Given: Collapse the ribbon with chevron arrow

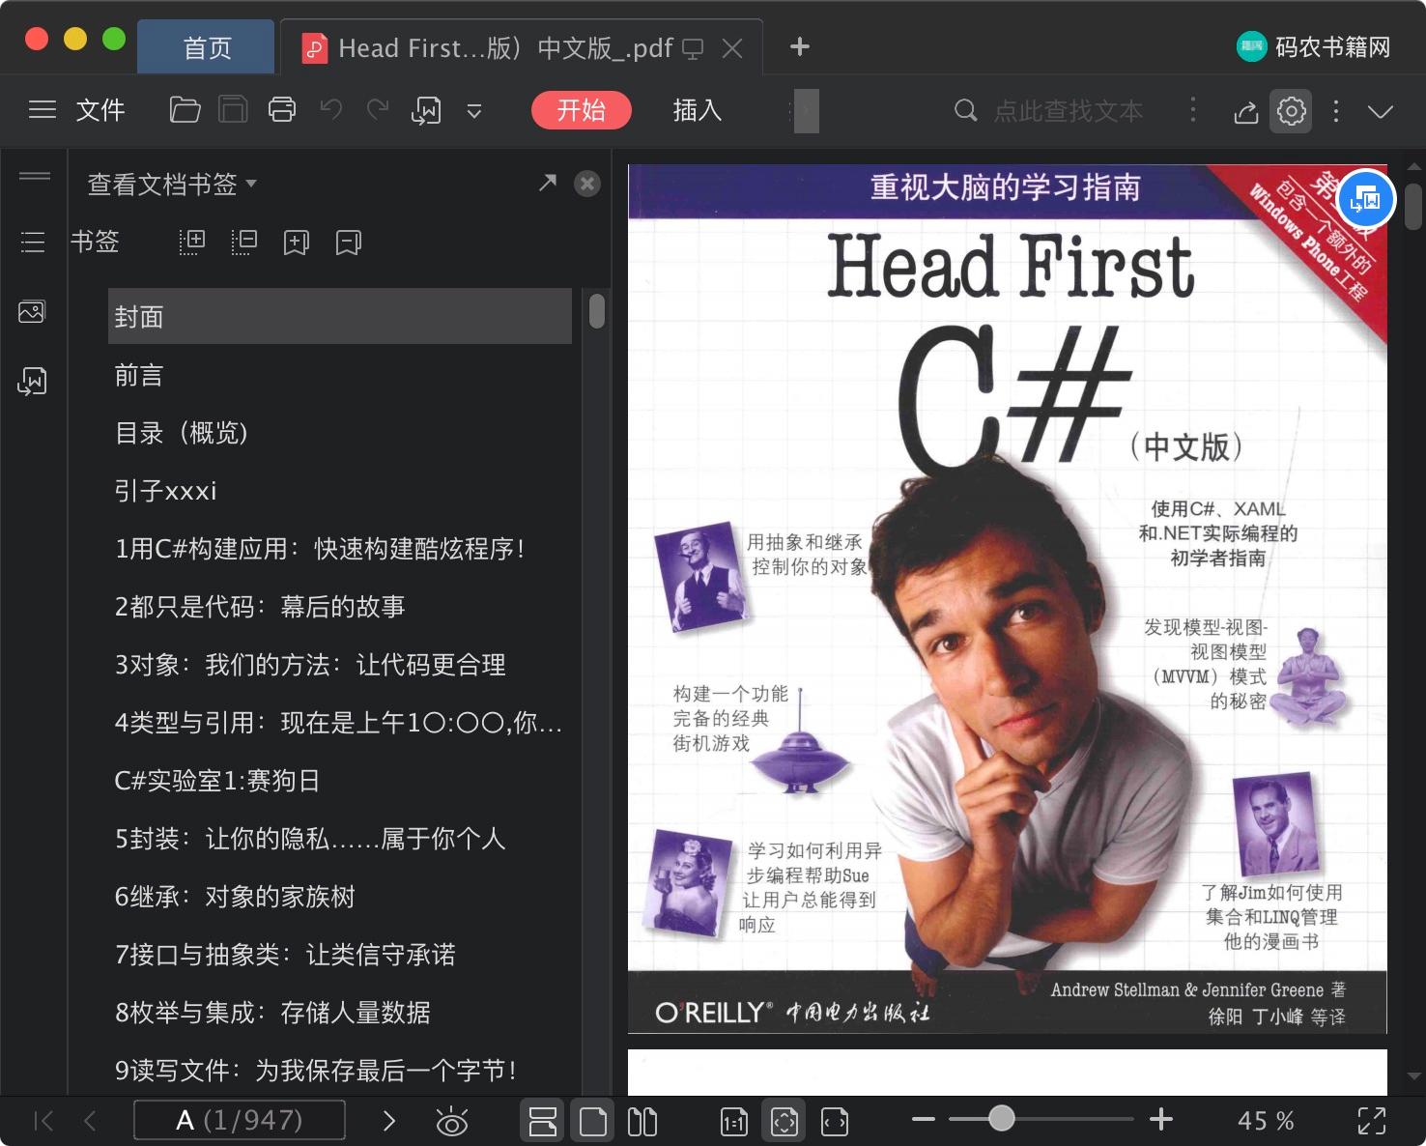Looking at the screenshot, I should pos(1381,111).
